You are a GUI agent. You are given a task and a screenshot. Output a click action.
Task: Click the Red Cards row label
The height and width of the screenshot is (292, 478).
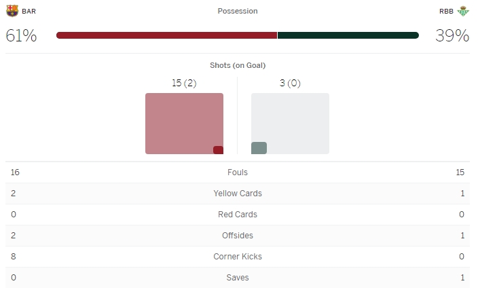click(x=238, y=215)
